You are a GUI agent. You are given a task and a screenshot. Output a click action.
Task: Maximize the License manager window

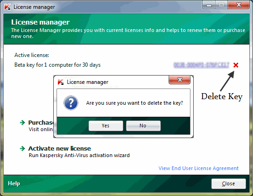(221, 5)
